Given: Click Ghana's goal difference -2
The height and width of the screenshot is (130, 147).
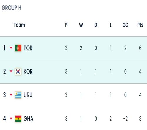Looking at the screenshot, I should (126, 118).
